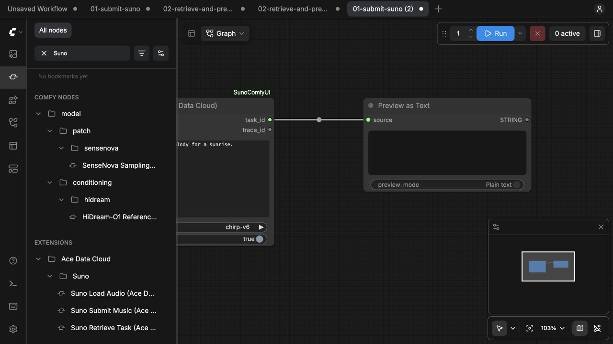Open the Run button options arrow
613x344 pixels.
point(520,33)
